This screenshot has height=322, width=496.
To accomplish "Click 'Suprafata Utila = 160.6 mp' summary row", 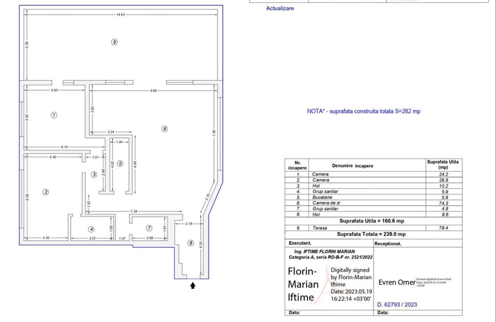I will 372,221.
